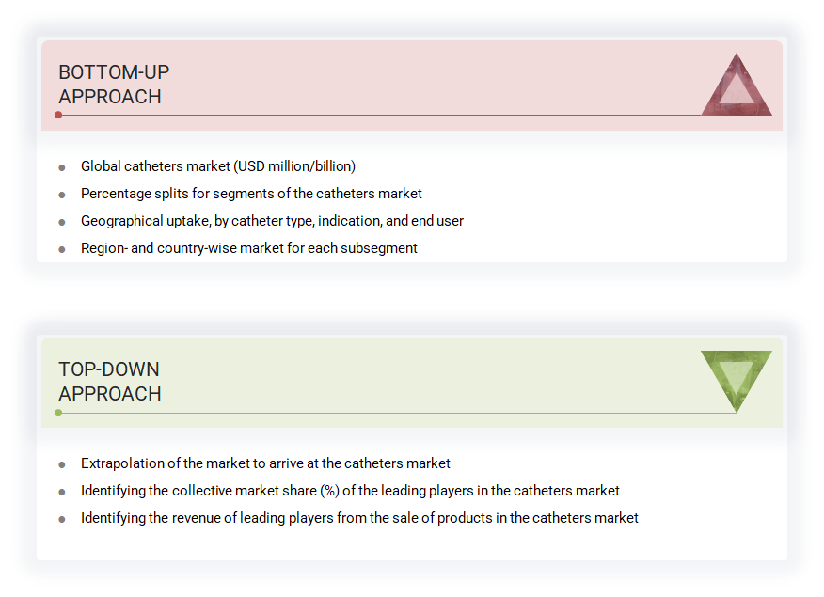Viewport: 824px width, 597px height.
Task: Select the TOP-DOWN APPROACH heading
Action: [109, 382]
